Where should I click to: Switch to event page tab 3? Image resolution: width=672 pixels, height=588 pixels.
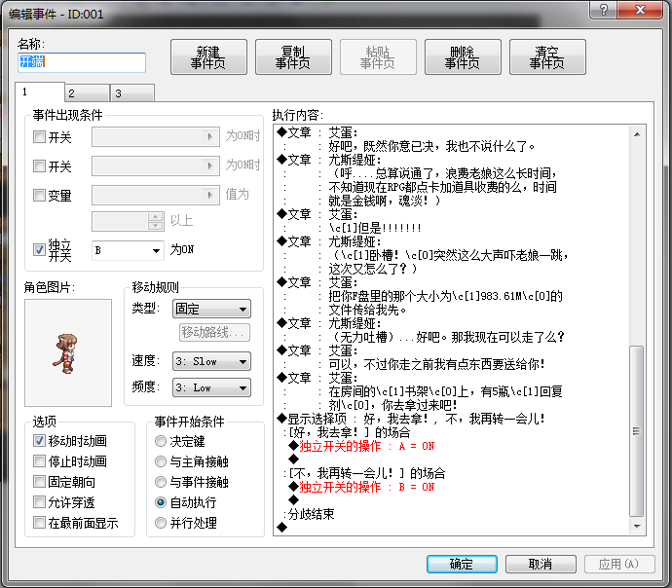point(132,92)
